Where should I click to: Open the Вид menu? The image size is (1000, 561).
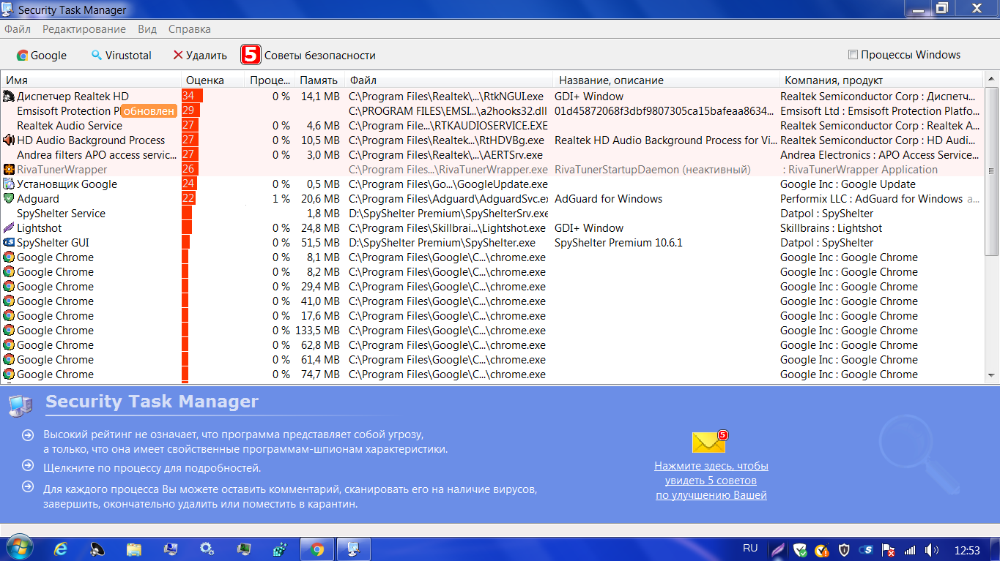[x=147, y=29]
